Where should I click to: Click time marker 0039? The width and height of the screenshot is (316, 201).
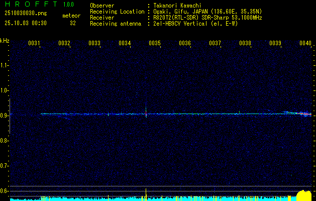coord(275,43)
